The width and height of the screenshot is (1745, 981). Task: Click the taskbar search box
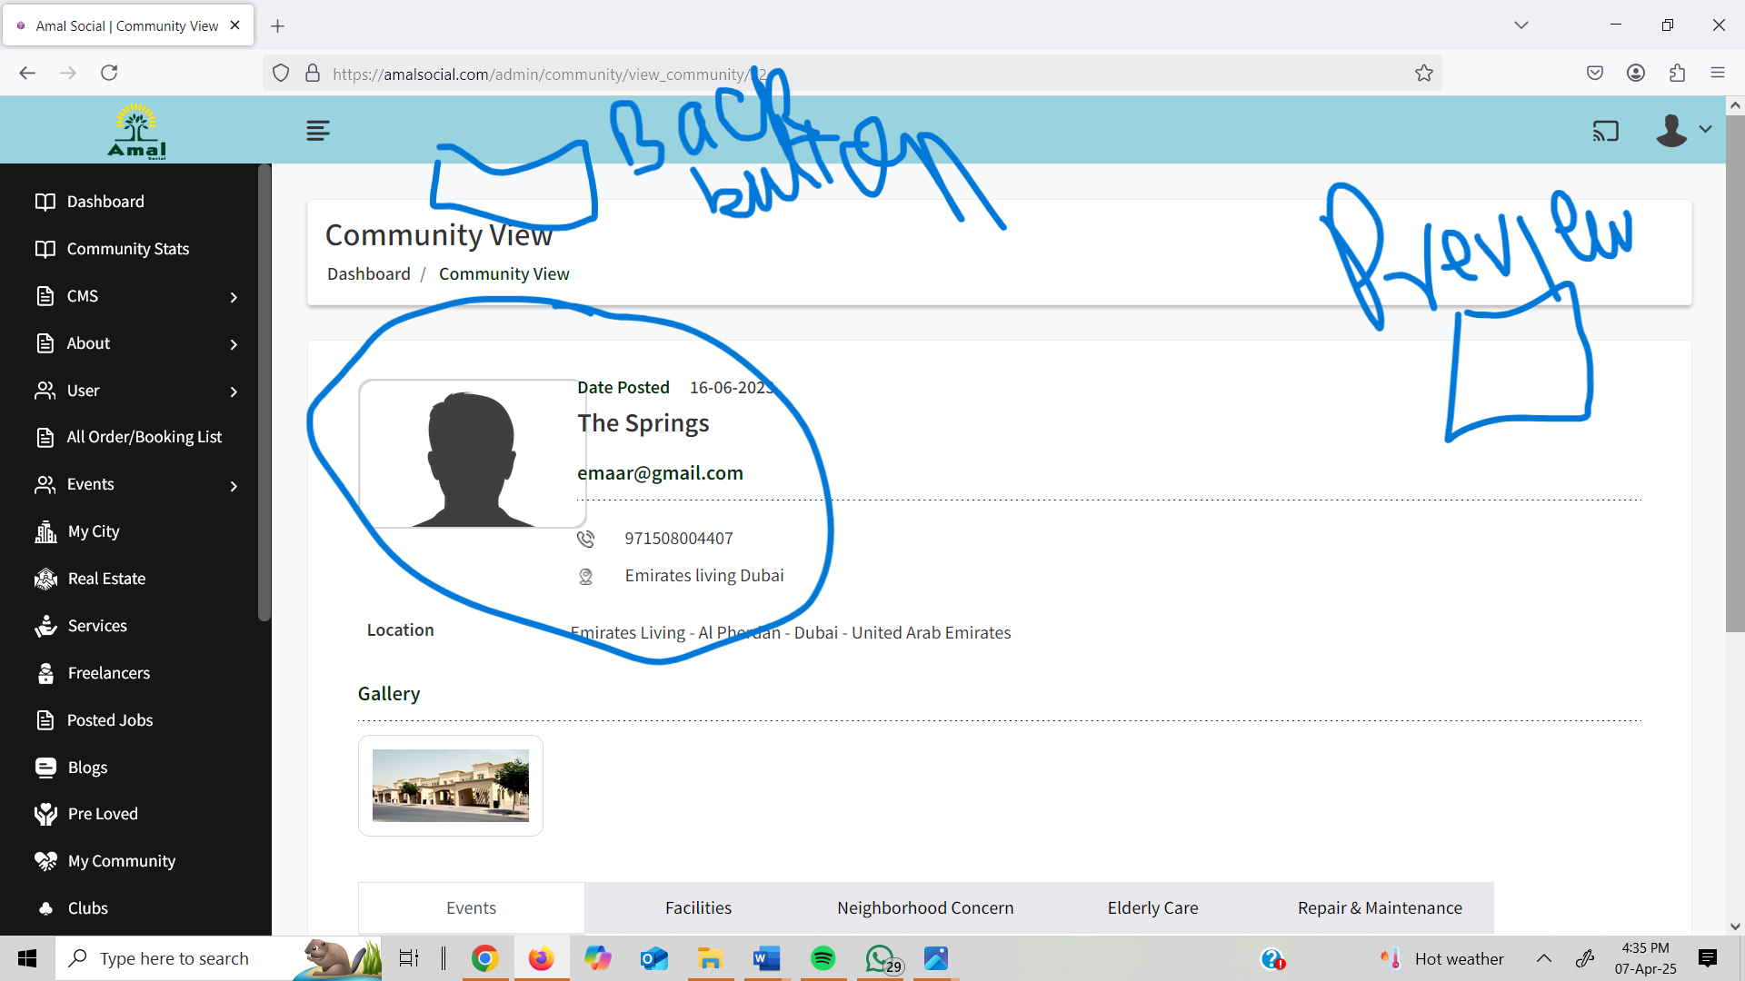click(218, 958)
